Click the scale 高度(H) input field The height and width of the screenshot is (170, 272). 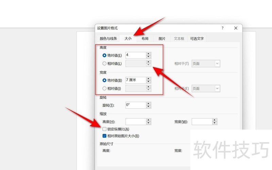click(135, 121)
